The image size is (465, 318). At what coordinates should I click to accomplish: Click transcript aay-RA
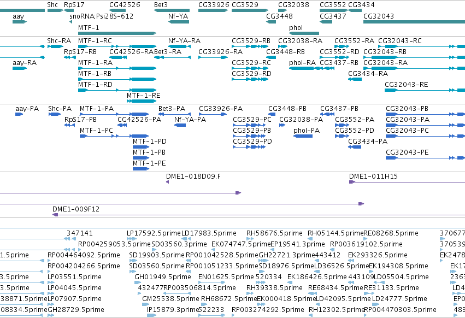tap(20, 68)
